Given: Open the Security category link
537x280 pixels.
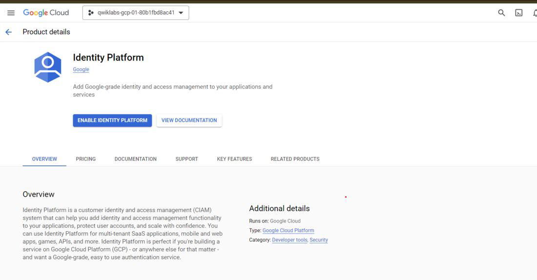Looking at the screenshot, I should coord(318,240).
